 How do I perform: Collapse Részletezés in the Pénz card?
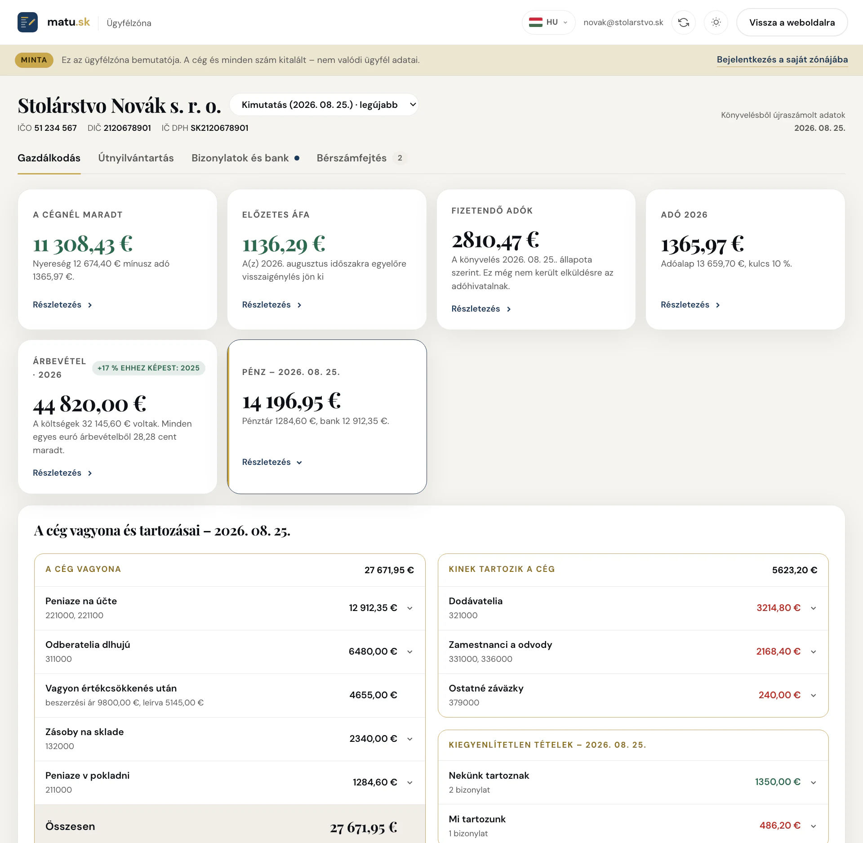tap(272, 462)
